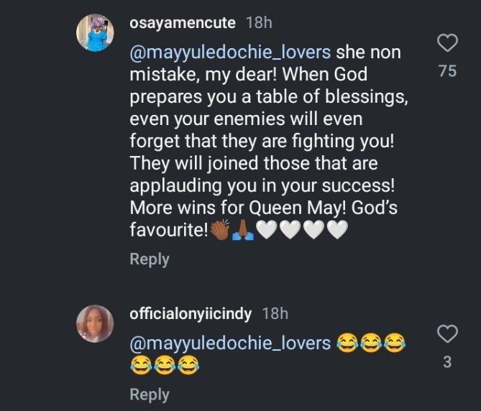Click the praying hands emoji
The image size is (481, 411).
(242, 231)
